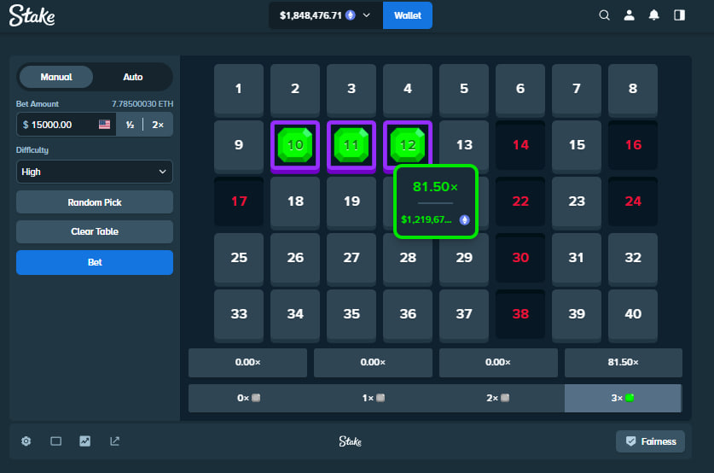Expand the balance currency dropdown
Image resolution: width=714 pixels, height=473 pixels.
(366, 15)
